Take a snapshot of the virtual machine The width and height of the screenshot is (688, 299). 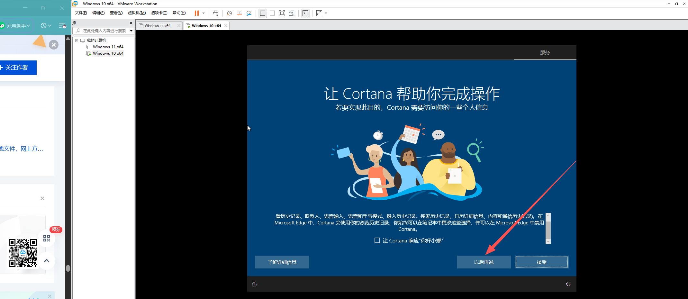[x=229, y=13]
